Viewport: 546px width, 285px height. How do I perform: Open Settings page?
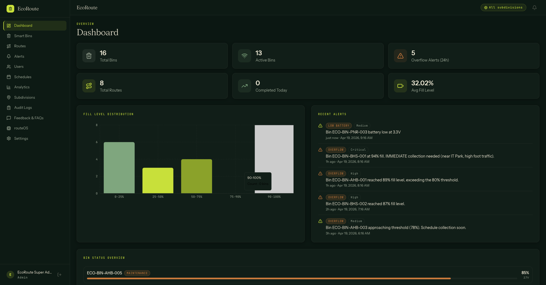(35, 138)
